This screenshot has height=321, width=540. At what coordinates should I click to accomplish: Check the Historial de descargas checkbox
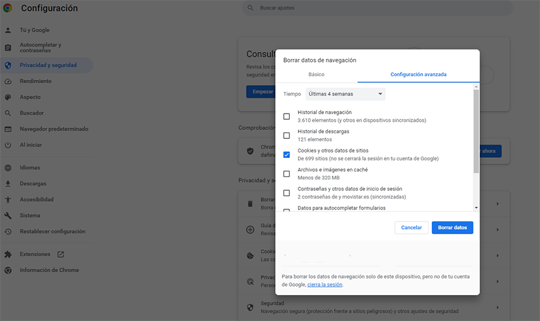287,136
